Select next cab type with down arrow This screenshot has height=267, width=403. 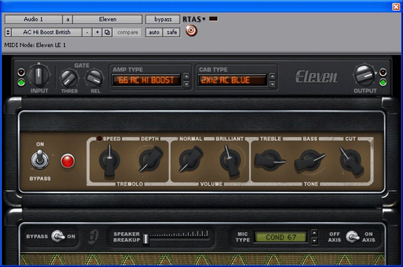(x=273, y=85)
